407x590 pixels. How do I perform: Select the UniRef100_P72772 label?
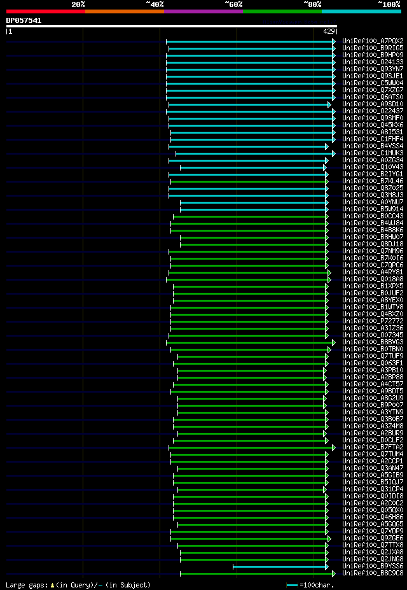click(x=373, y=321)
